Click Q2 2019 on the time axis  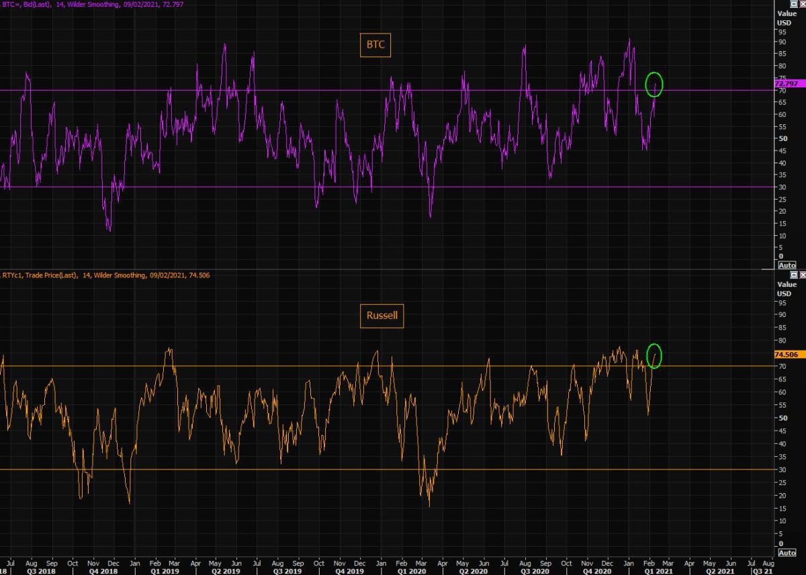coord(225,570)
